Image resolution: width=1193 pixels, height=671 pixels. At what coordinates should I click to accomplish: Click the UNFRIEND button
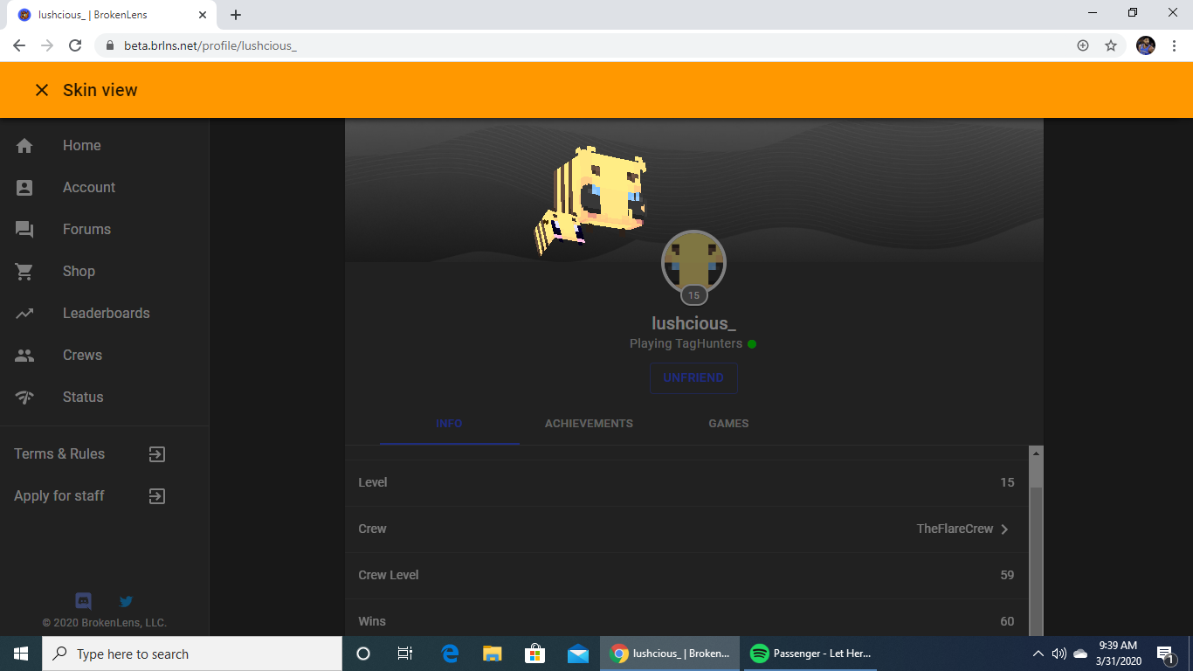(x=693, y=378)
